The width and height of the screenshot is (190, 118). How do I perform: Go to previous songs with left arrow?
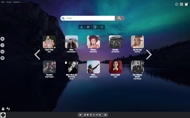point(37,55)
